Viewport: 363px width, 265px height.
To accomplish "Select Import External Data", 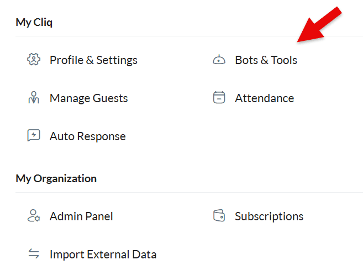I will click(x=103, y=255).
